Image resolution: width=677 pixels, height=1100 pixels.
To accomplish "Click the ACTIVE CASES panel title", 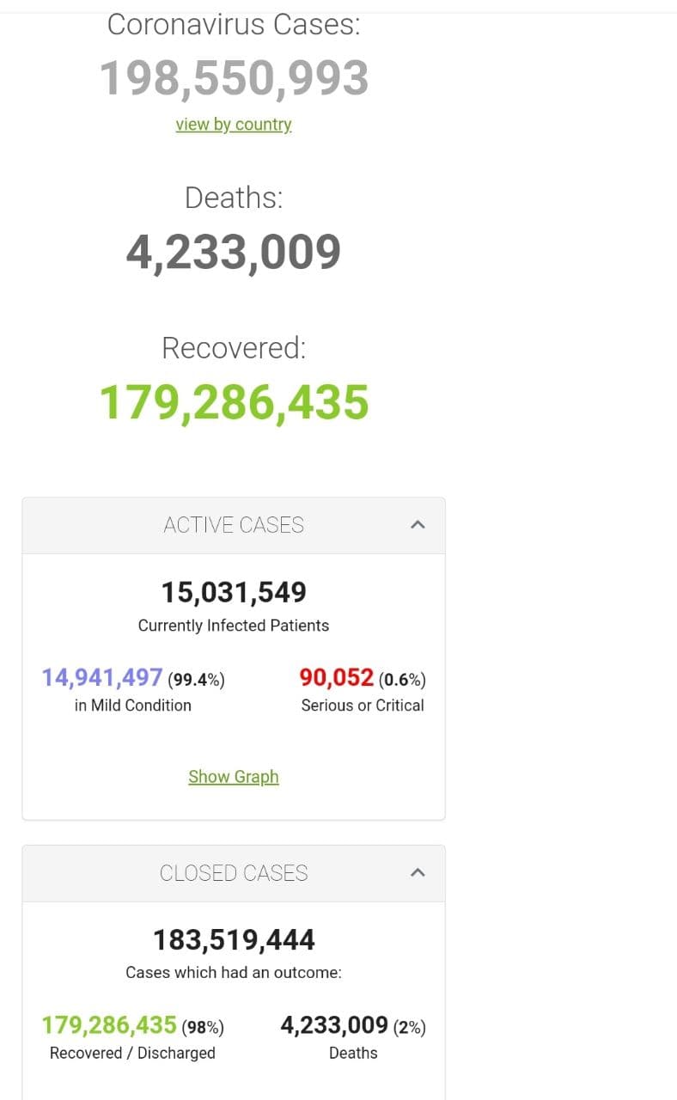I will click(x=234, y=525).
